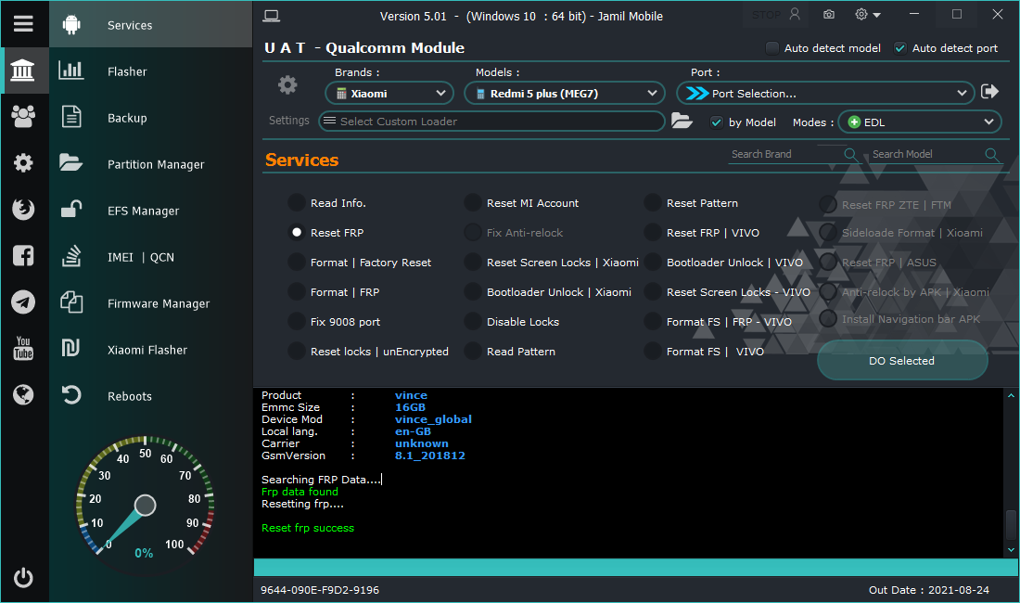Click the hamburger menu icon
This screenshot has height=603, width=1020.
point(23,24)
